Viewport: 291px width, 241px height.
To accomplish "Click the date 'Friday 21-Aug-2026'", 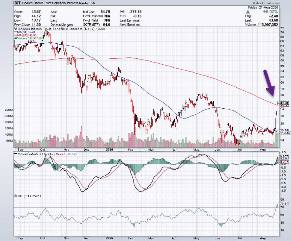I will pos(263,8).
